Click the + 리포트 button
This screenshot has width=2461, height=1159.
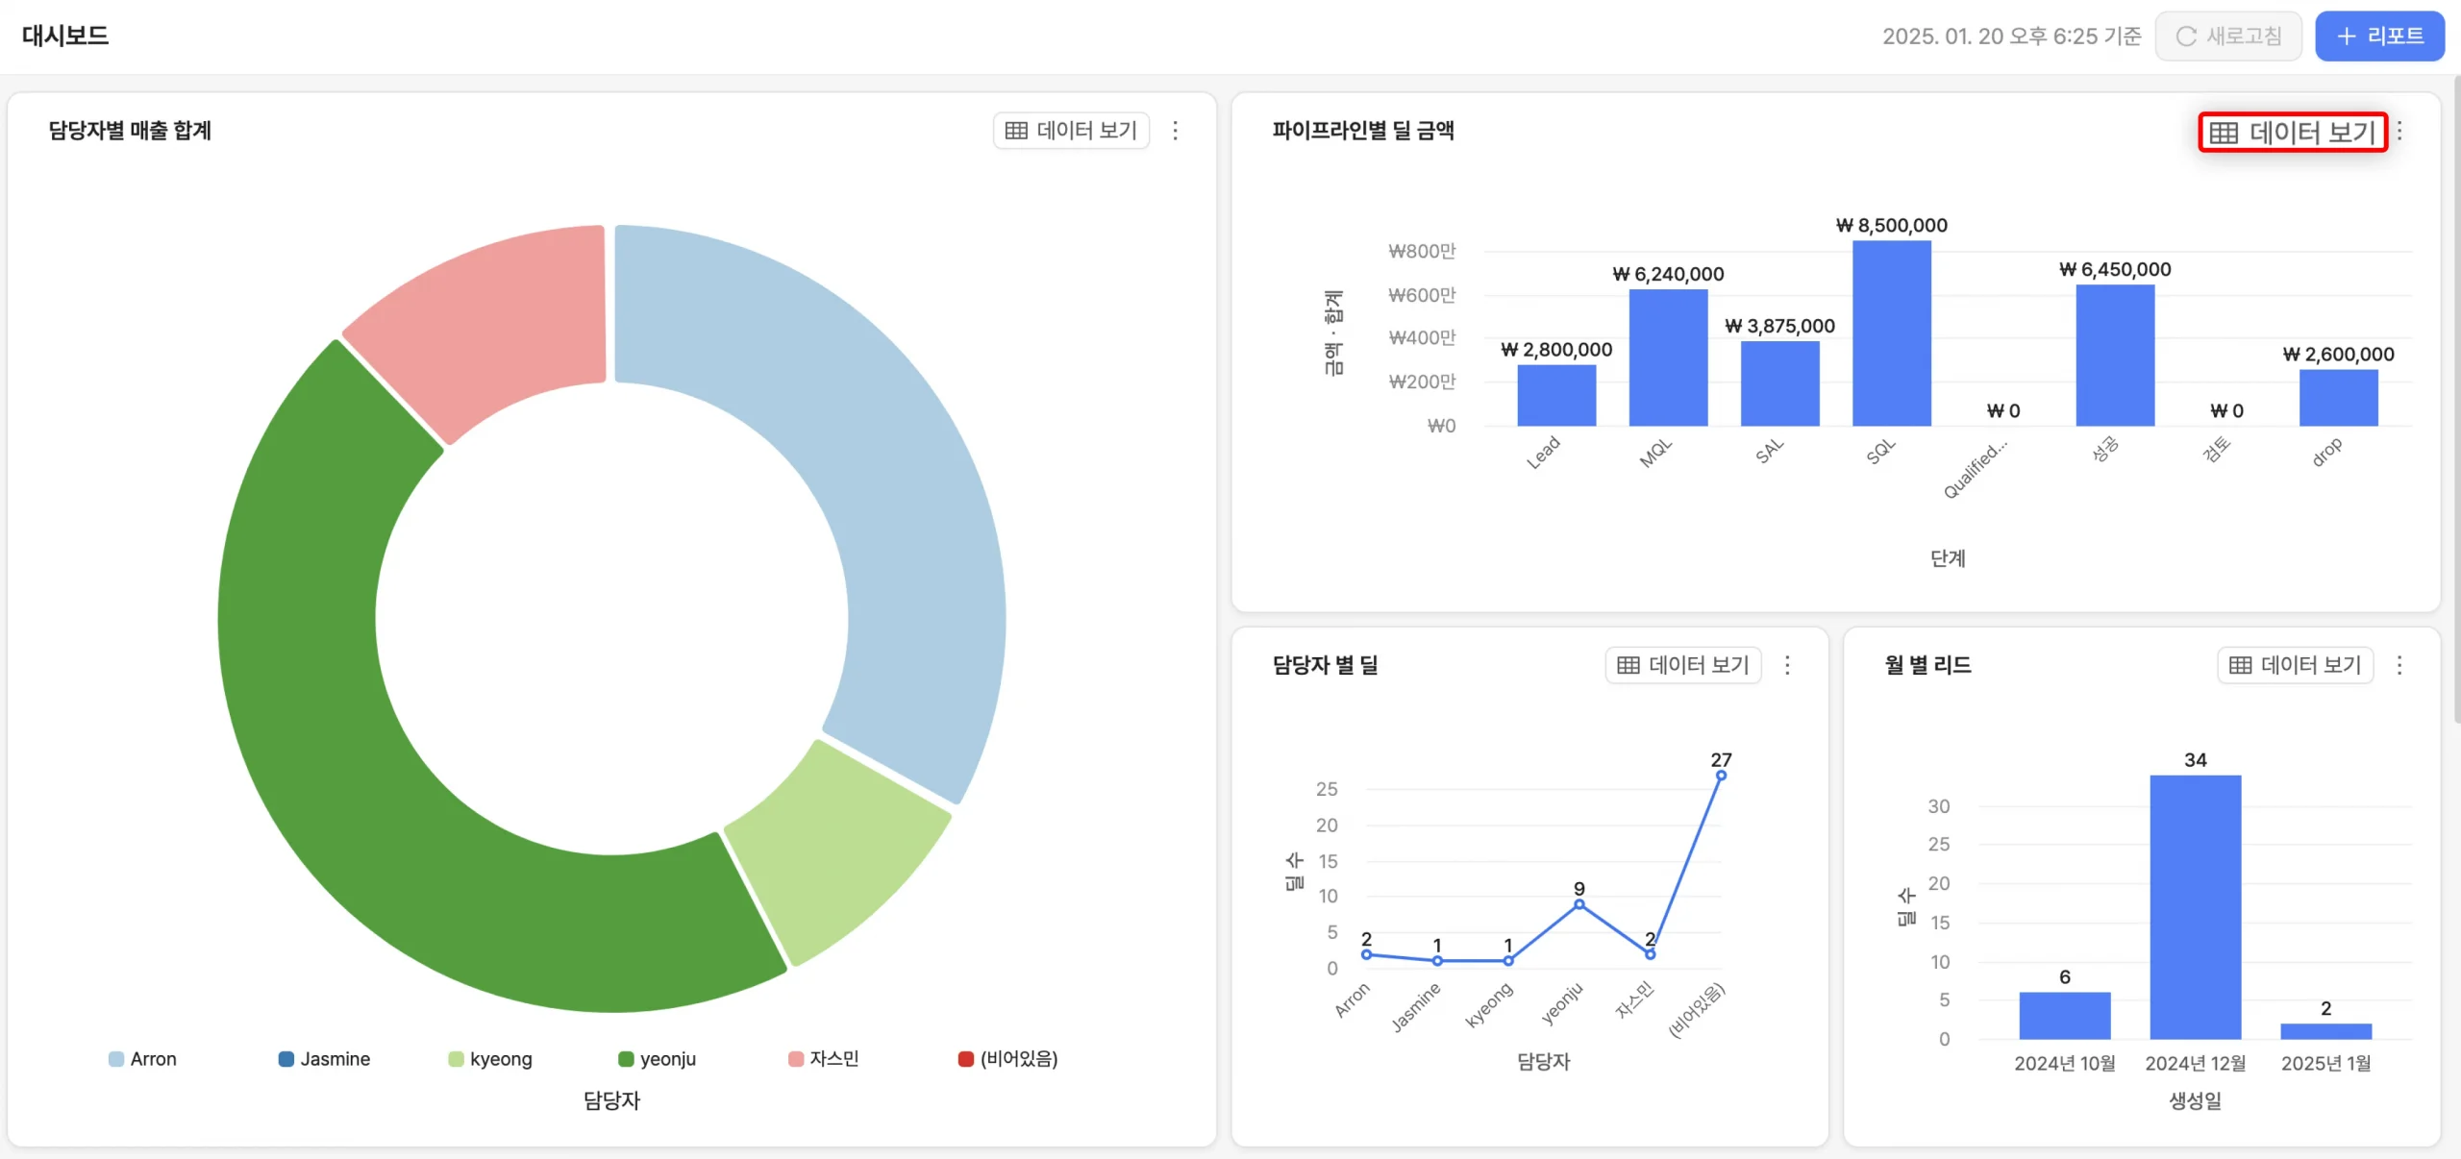(x=2379, y=37)
